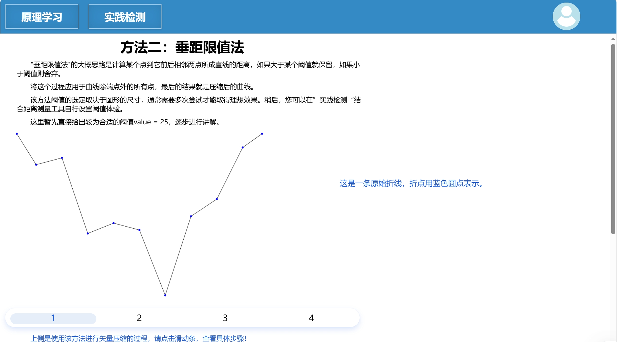Switch to the 原理学习 tab

click(x=42, y=17)
